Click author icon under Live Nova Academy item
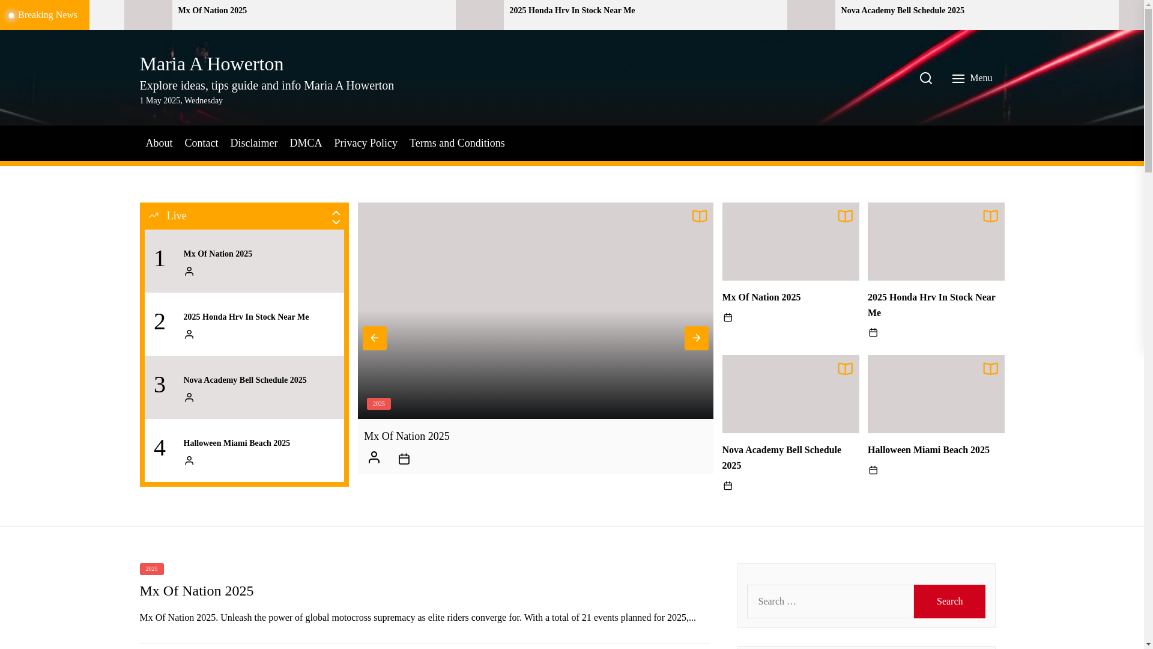1153x649 pixels. (x=189, y=398)
